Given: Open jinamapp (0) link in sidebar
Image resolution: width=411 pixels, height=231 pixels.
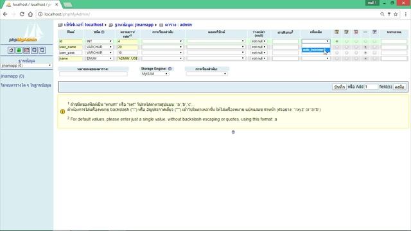Looking at the screenshot, I should tap(12, 76).
